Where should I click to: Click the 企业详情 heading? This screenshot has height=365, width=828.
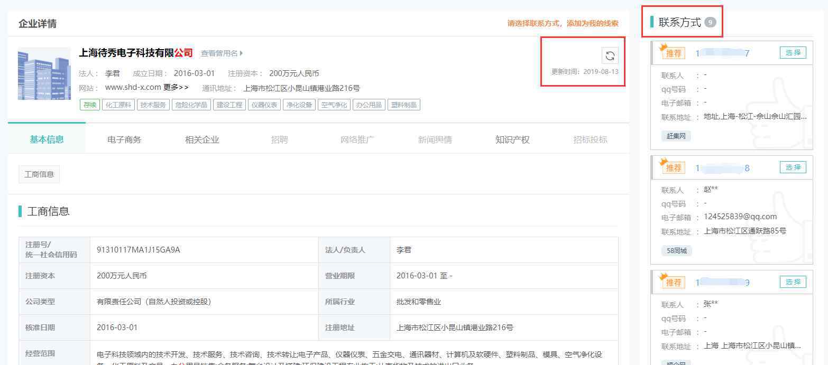coord(38,24)
